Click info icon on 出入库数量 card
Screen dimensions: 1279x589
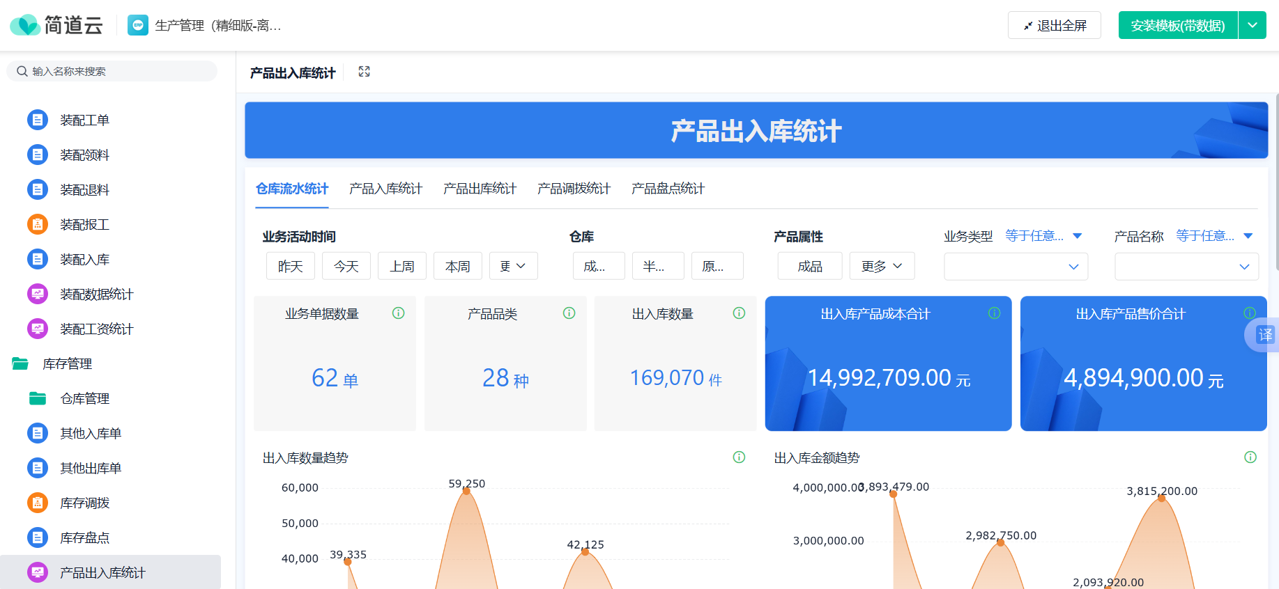click(x=740, y=313)
